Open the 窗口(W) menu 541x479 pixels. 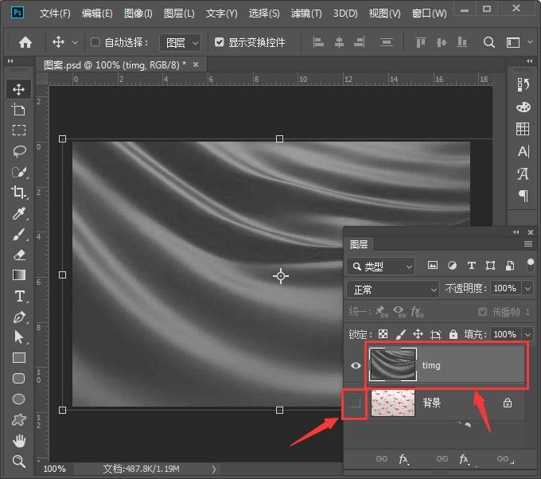coord(429,14)
